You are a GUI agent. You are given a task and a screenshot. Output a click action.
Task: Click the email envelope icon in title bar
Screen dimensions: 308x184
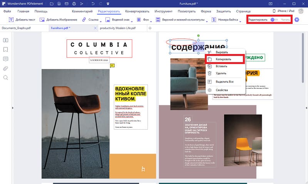click(x=67, y=3)
